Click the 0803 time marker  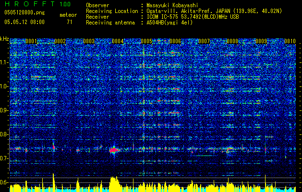89,41
